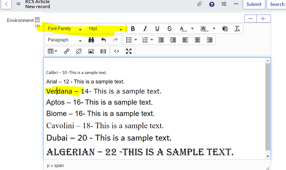Click the 'ALGERIAN – 22' sample text line

(x=140, y=152)
